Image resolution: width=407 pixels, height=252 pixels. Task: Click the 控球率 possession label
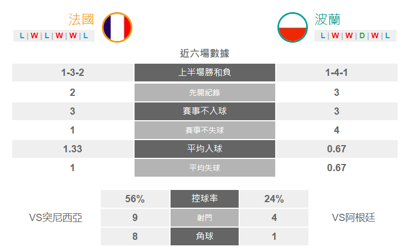point(204,199)
